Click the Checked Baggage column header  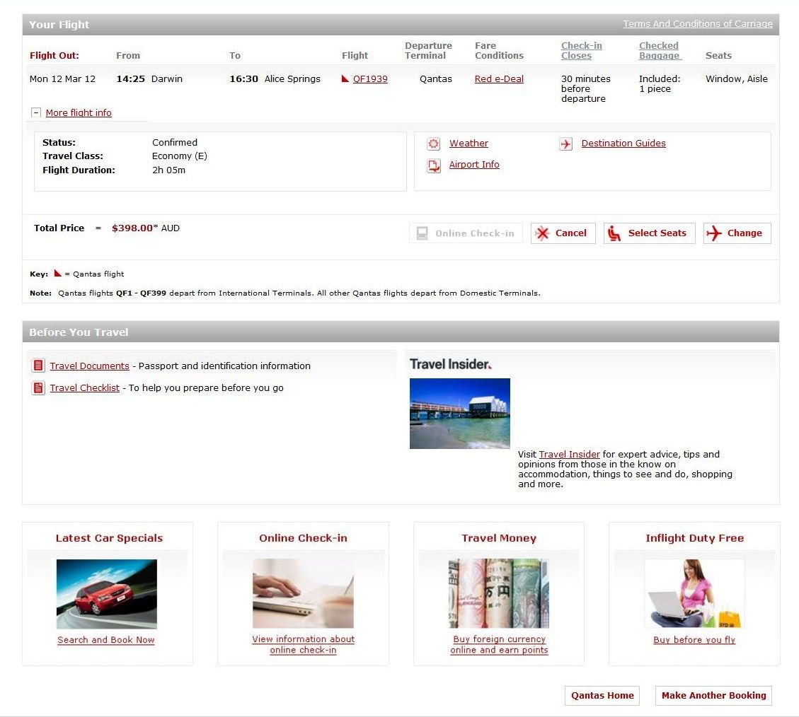[659, 50]
